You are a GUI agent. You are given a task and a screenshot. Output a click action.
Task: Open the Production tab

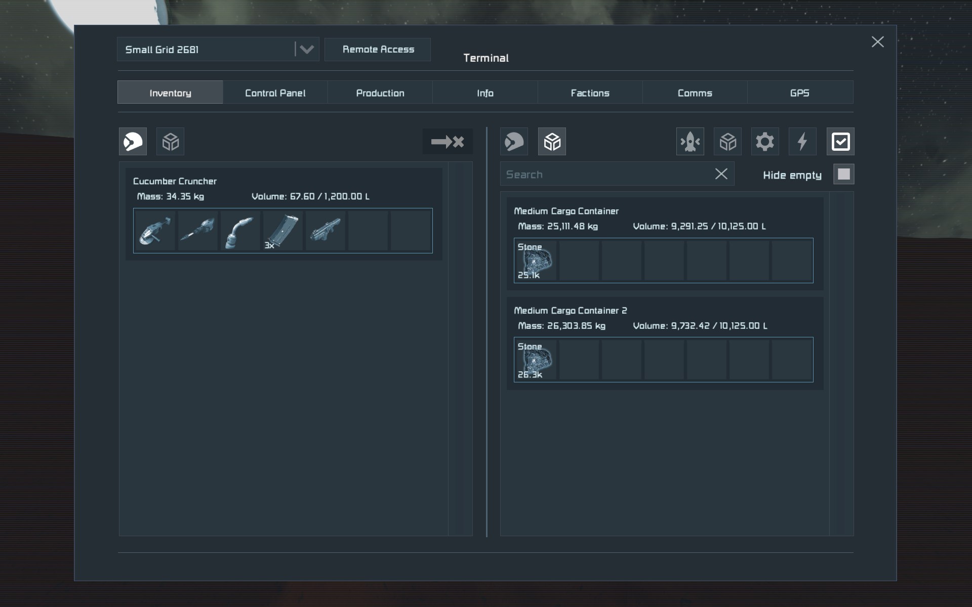pyautogui.click(x=380, y=93)
